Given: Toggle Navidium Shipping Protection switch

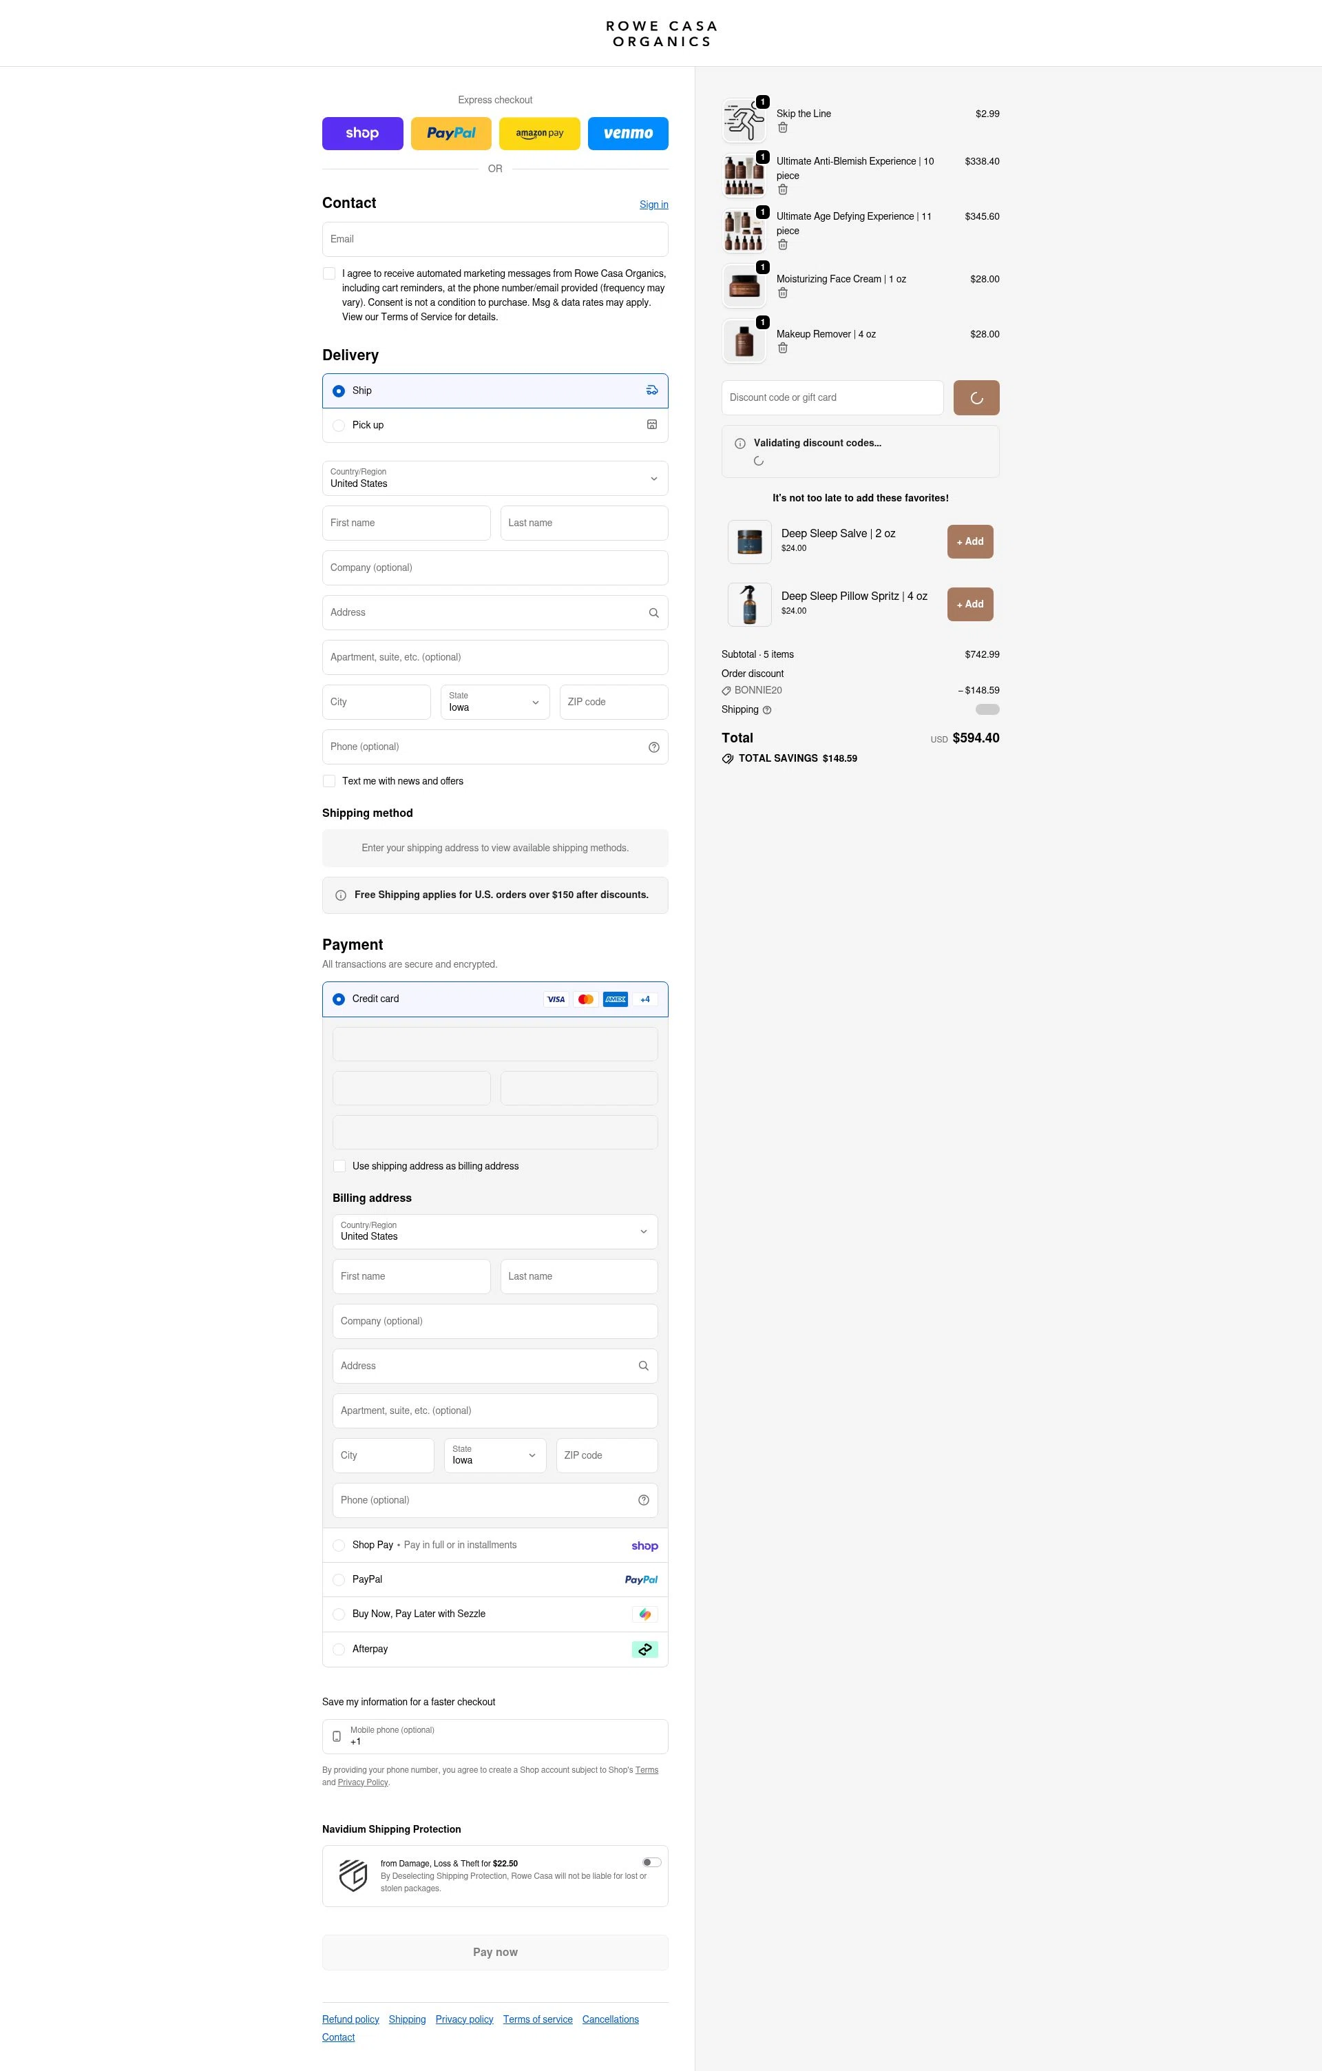Looking at the screenshot, I should pos(651,1862).
